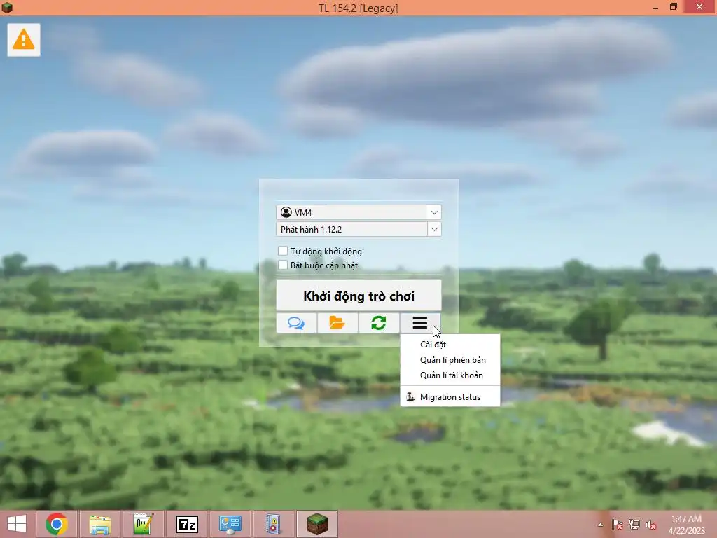
Task: Minimize the TL 154.2 window
Action: (655, 7)
